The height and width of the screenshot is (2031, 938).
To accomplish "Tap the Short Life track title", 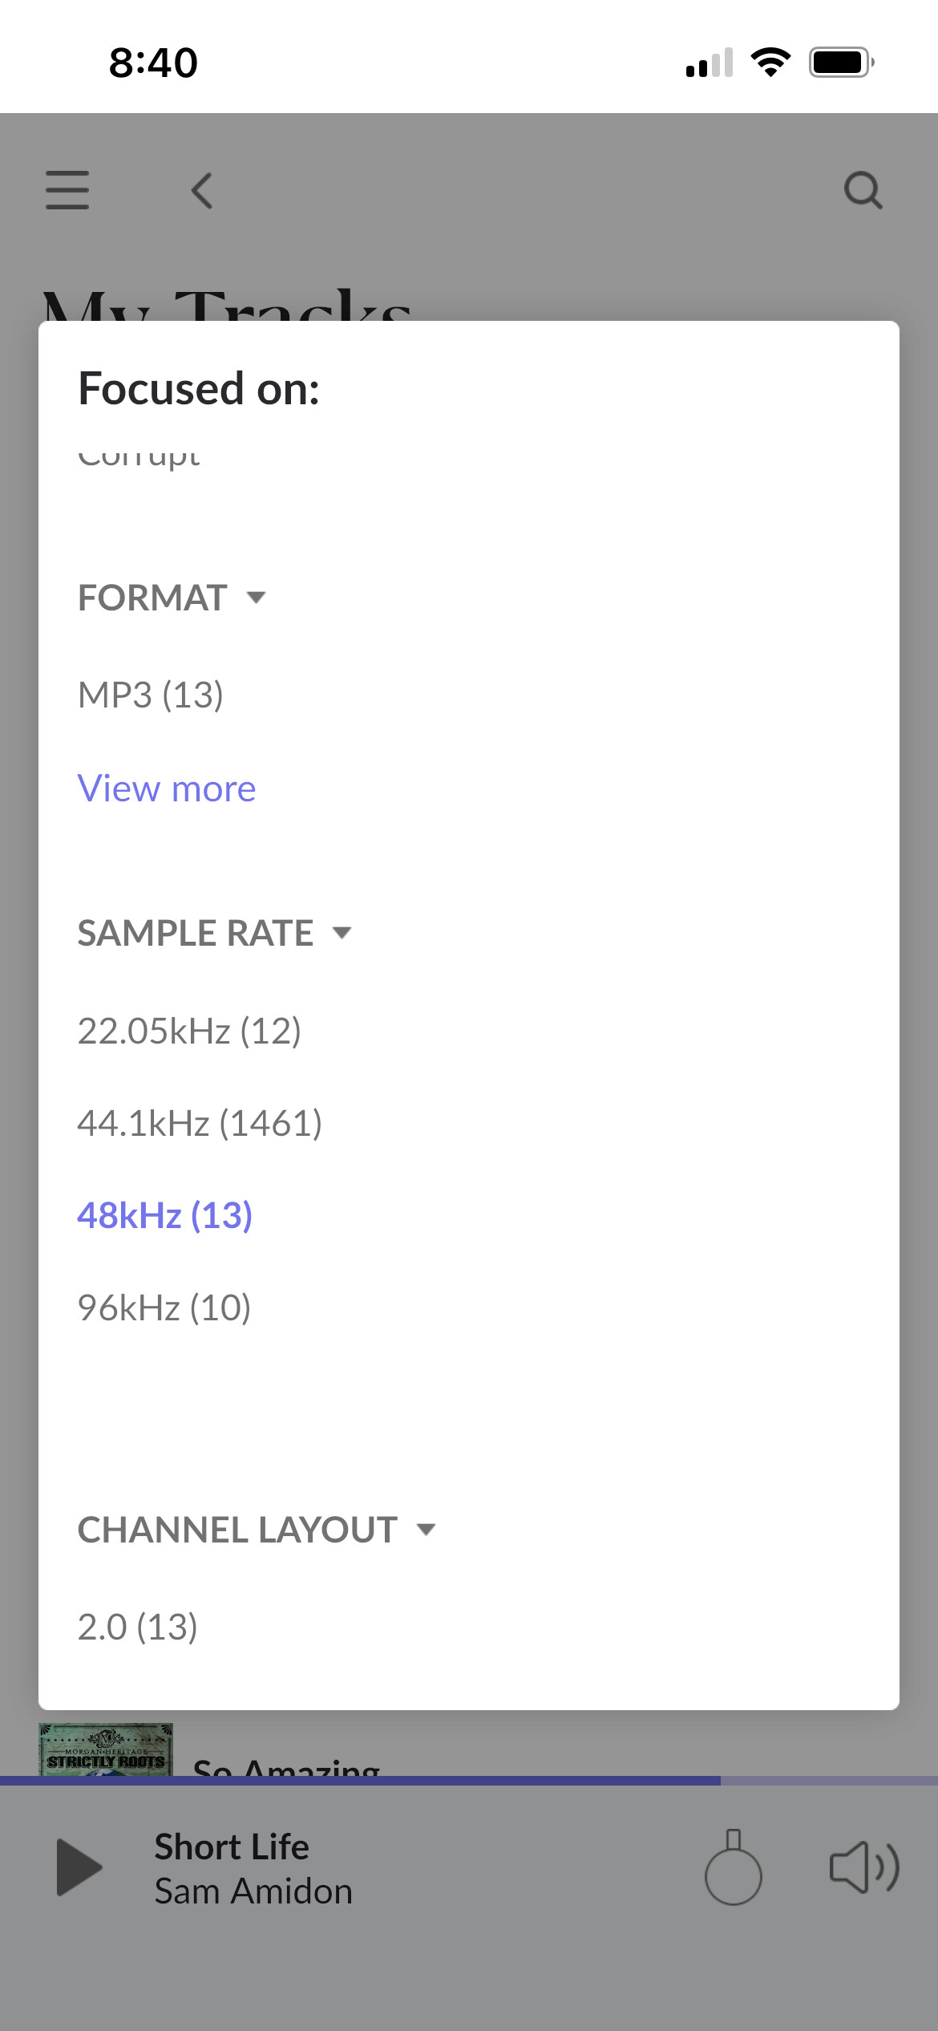I will pyautogui.click(x=232, y=1847).
